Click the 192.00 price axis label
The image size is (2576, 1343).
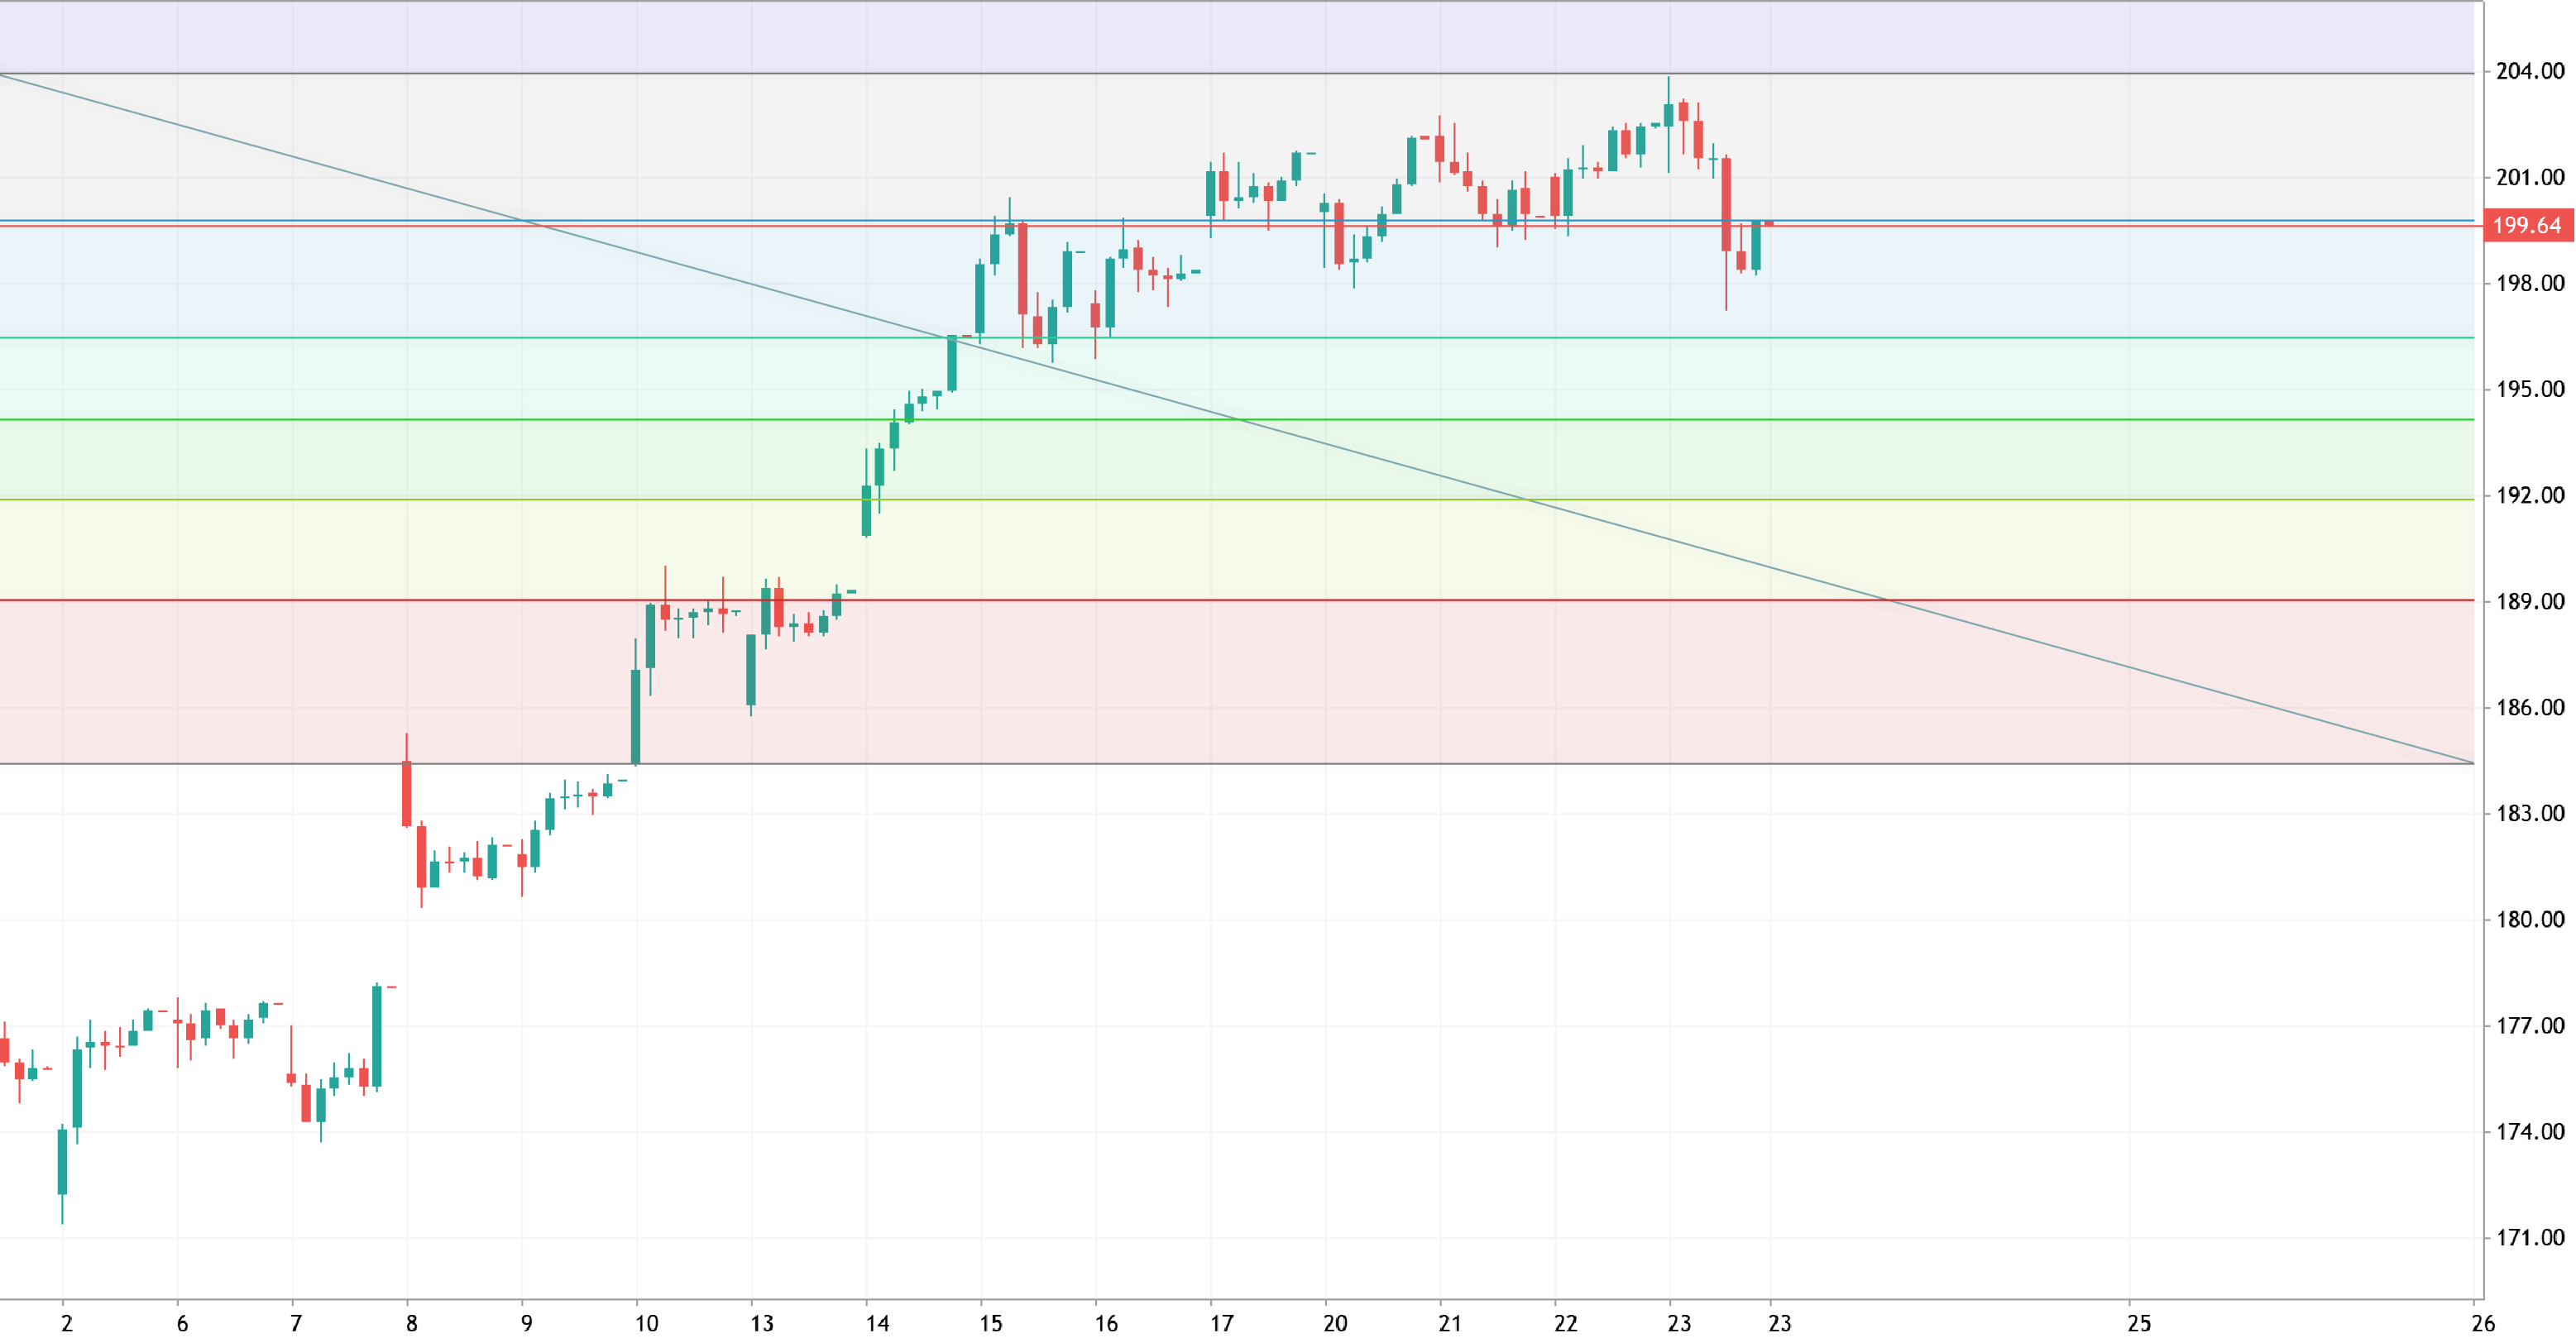[2530, 495]
